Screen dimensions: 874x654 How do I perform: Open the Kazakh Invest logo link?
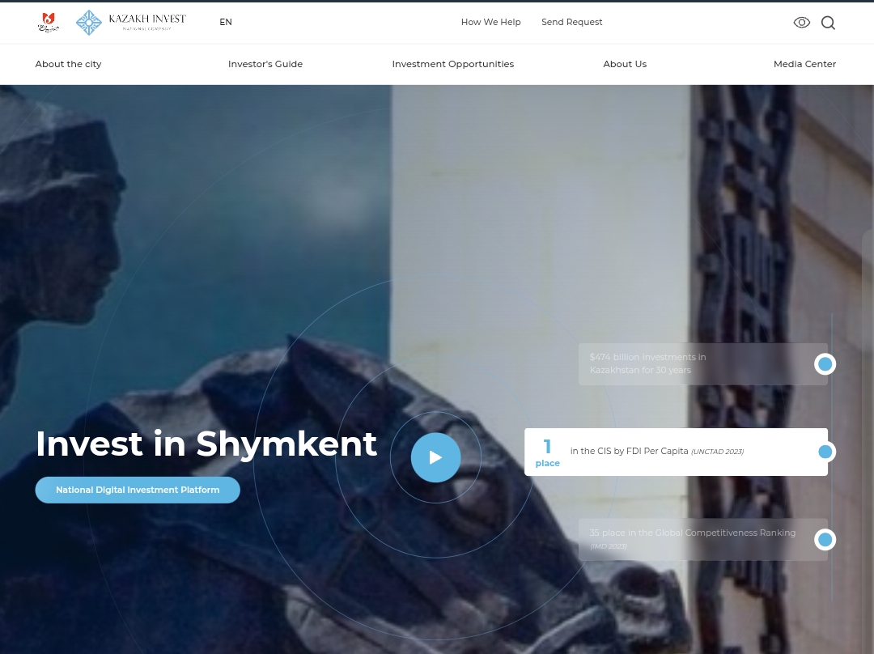(131, 23)
